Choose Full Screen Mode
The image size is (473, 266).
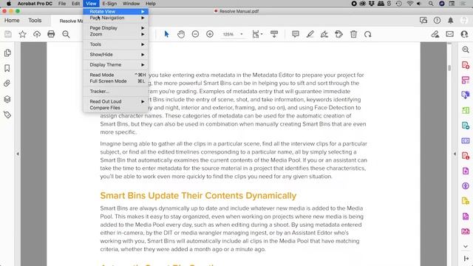point(116,81)
